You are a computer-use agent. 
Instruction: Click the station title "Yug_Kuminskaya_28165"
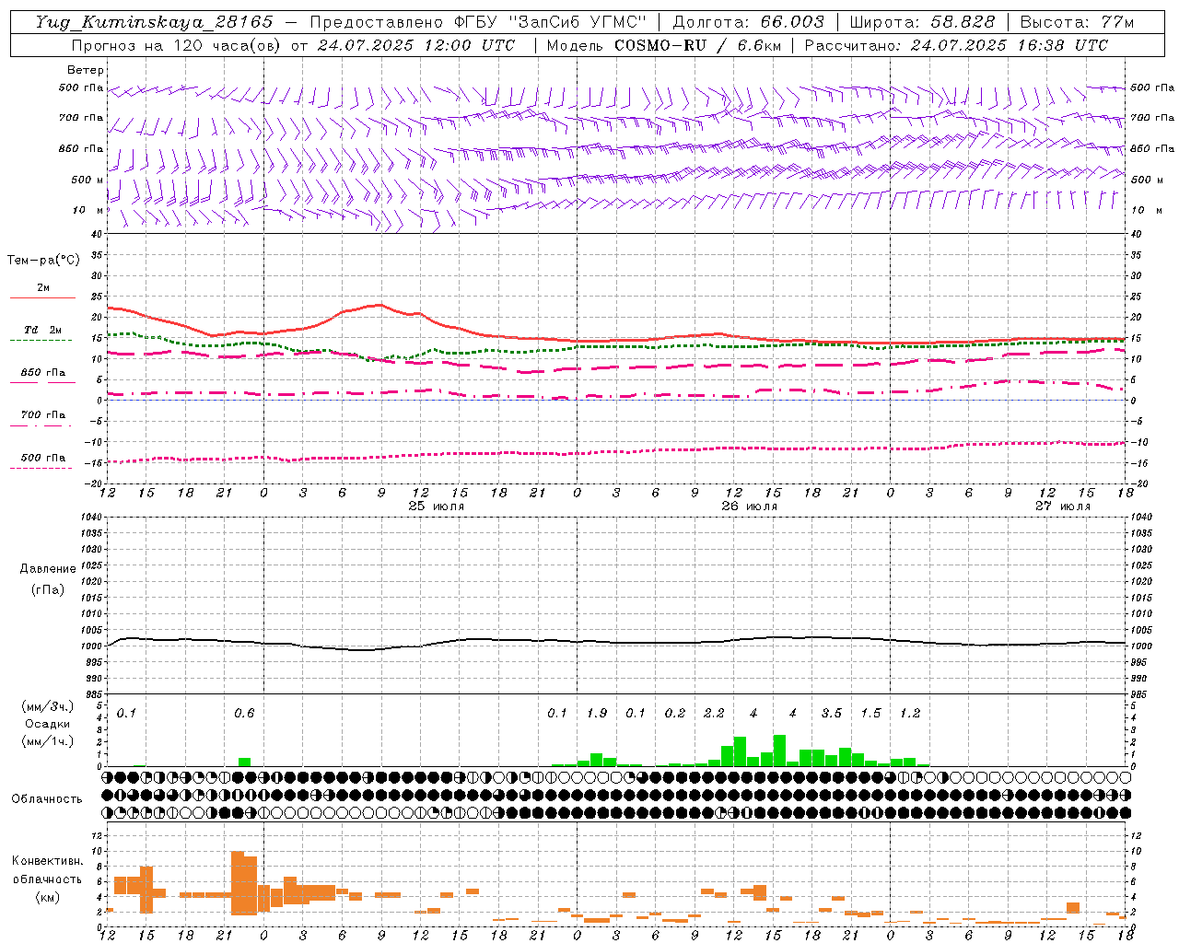pos(154,22)
